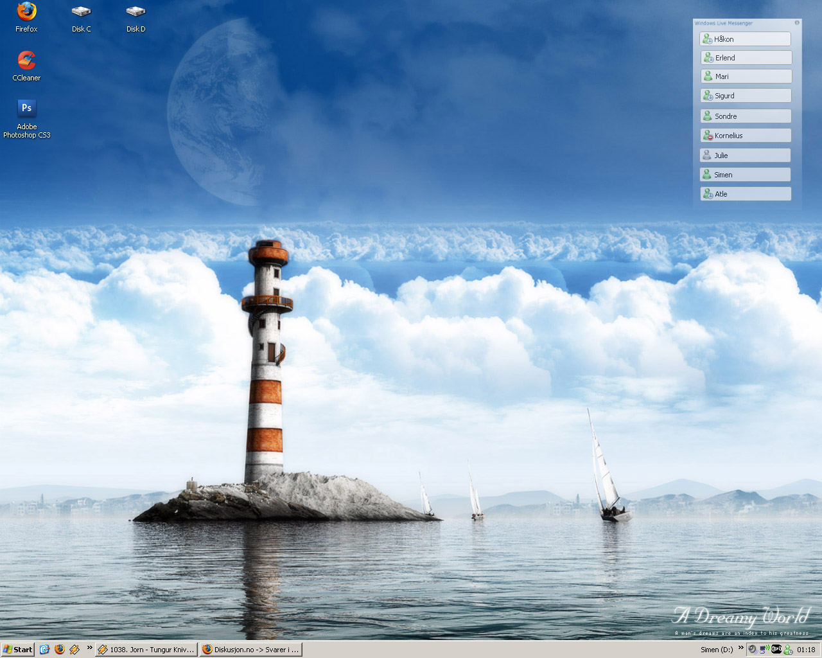
Task: Open the volume speaker tray icon
Action: point(752,650)
